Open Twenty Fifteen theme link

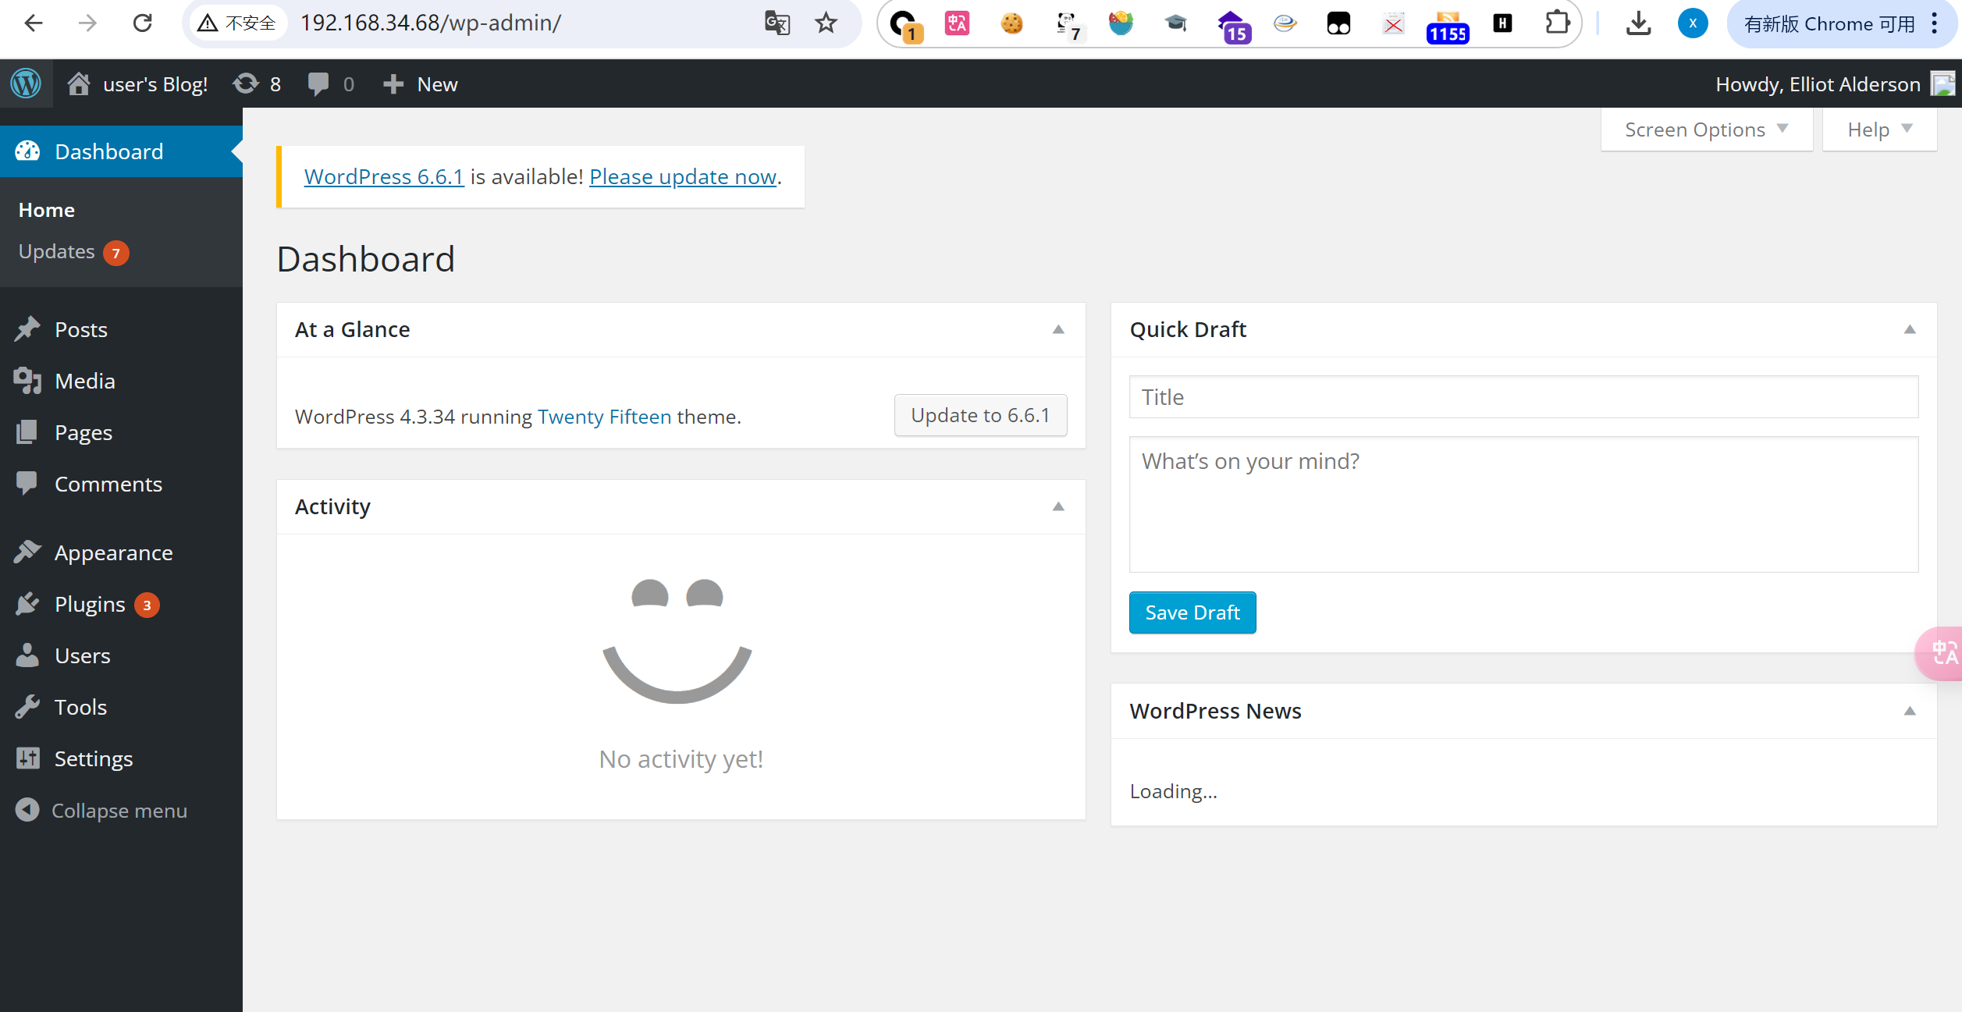point(604,417)
